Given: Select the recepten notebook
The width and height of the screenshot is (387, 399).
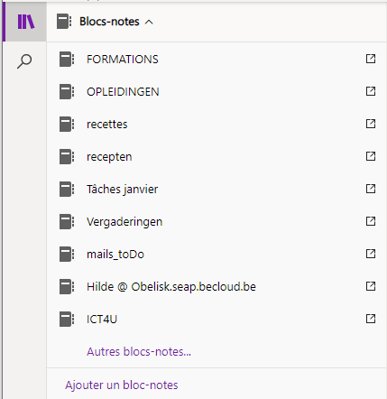Looking at the screenshot, I should pyautogui.click(x=217, y=156).
